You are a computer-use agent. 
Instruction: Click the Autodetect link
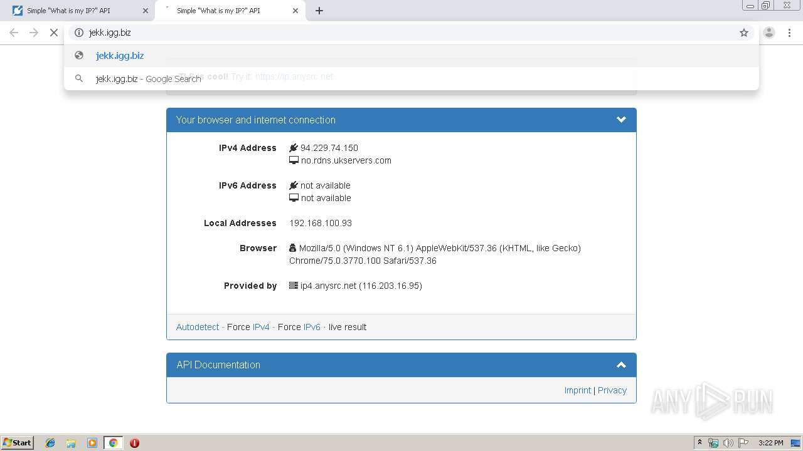click(x=198, y=327)
